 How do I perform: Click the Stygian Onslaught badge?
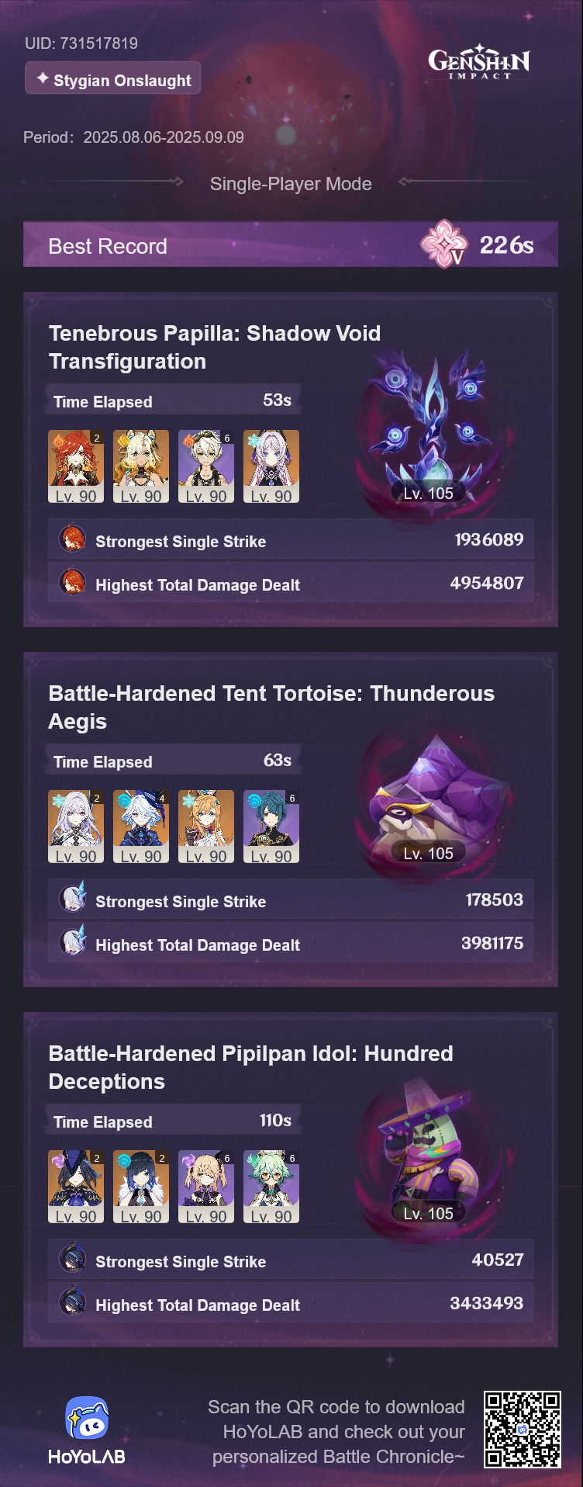pyautogui.click(x=113, y=78)
